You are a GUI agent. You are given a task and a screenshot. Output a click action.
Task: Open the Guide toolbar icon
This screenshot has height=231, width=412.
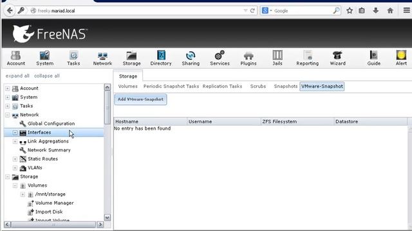[373, 58]
